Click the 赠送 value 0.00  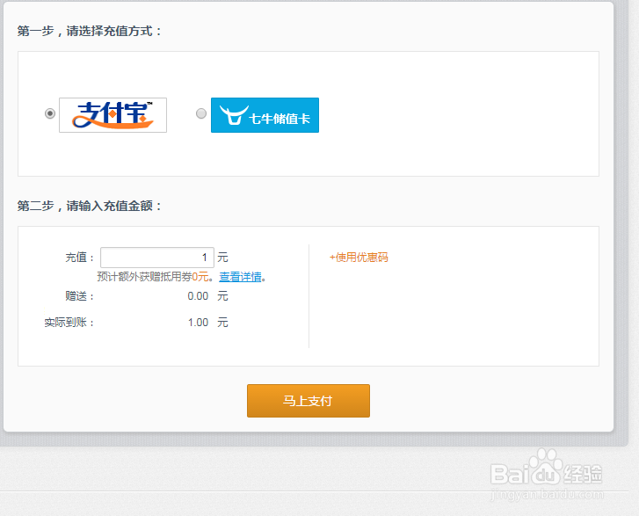pos(198,296)
